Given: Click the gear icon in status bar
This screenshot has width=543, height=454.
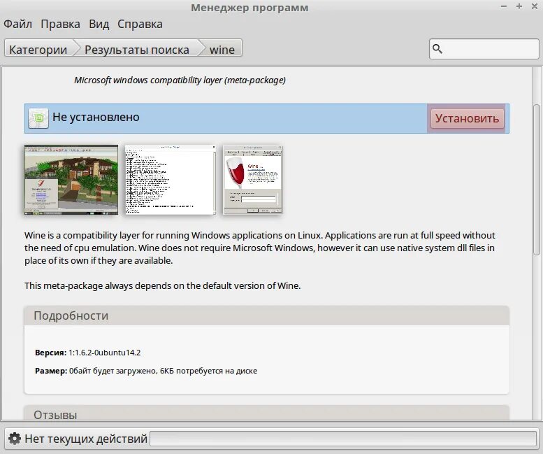Looking at the screenshot, I should click(14, 439).
